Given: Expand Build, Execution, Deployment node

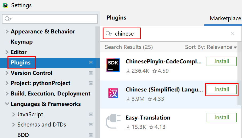Looking at the screenshot, I should coord(7,94).
